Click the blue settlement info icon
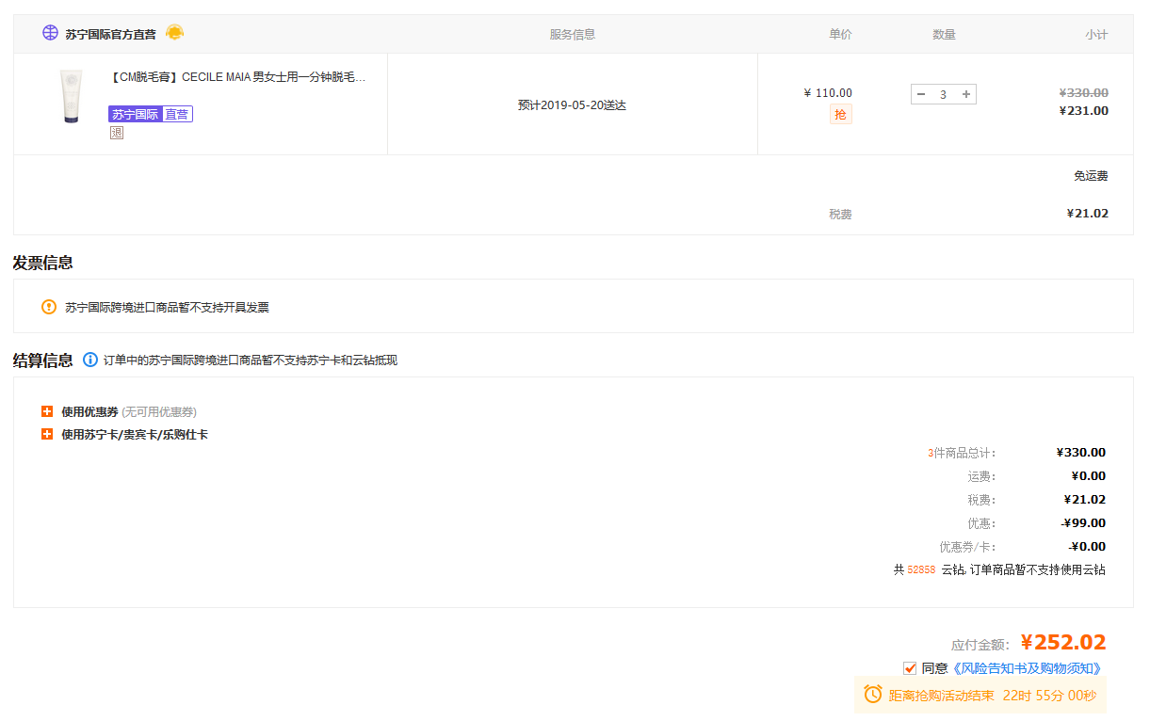1150x721 pixels. coord(90,360)
